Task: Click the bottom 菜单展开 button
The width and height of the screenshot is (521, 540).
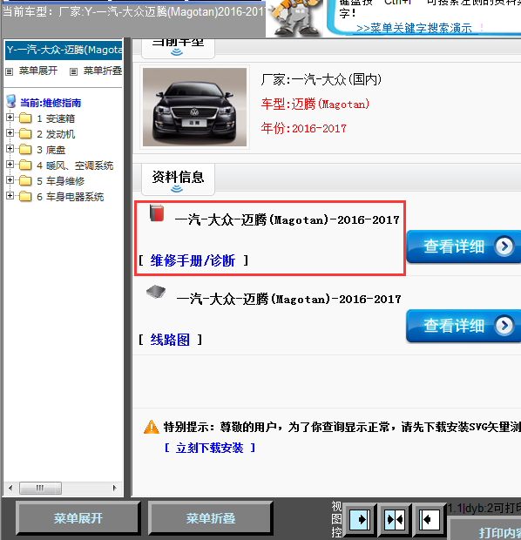Action: click(78, 518)
